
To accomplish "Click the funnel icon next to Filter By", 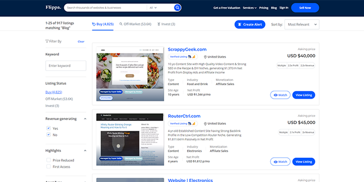I will click(x=47, y=41).
